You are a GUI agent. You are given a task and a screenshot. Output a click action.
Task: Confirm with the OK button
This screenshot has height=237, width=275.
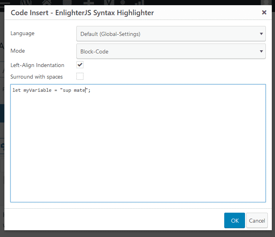pos(235,220)
